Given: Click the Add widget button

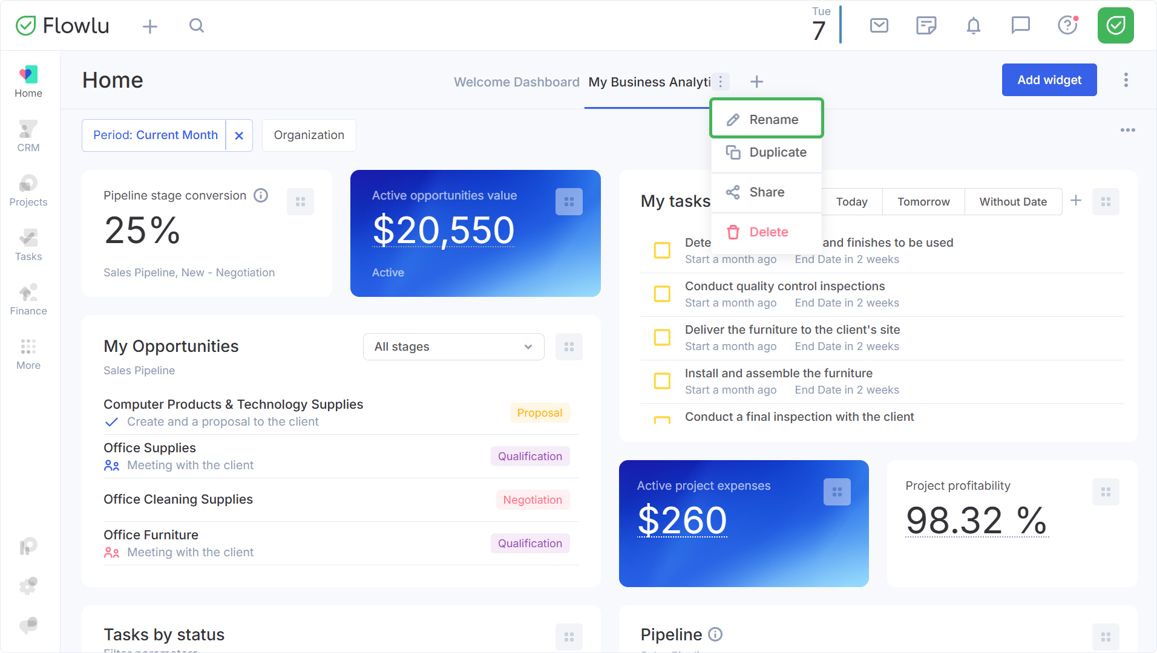Looking at the screenshot, I should coord(1049,80).
